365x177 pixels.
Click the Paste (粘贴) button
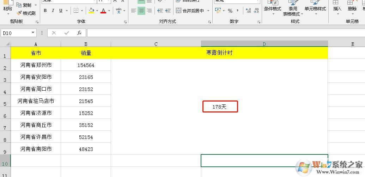(x=8, y=8)
